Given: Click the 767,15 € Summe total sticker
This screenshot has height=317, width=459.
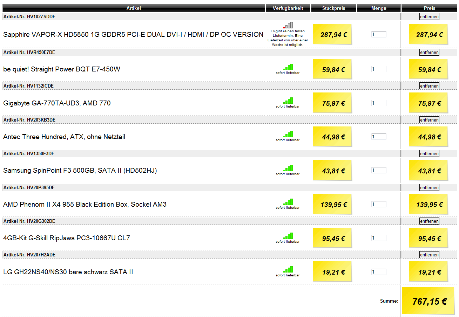Looking at the screenshot, I should click(428, 301).
